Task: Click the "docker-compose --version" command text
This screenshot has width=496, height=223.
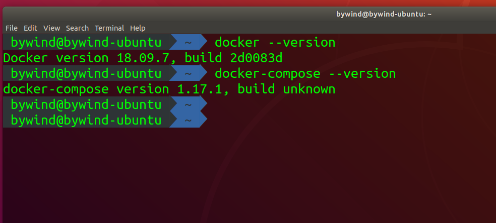Action: click(305, 74)
